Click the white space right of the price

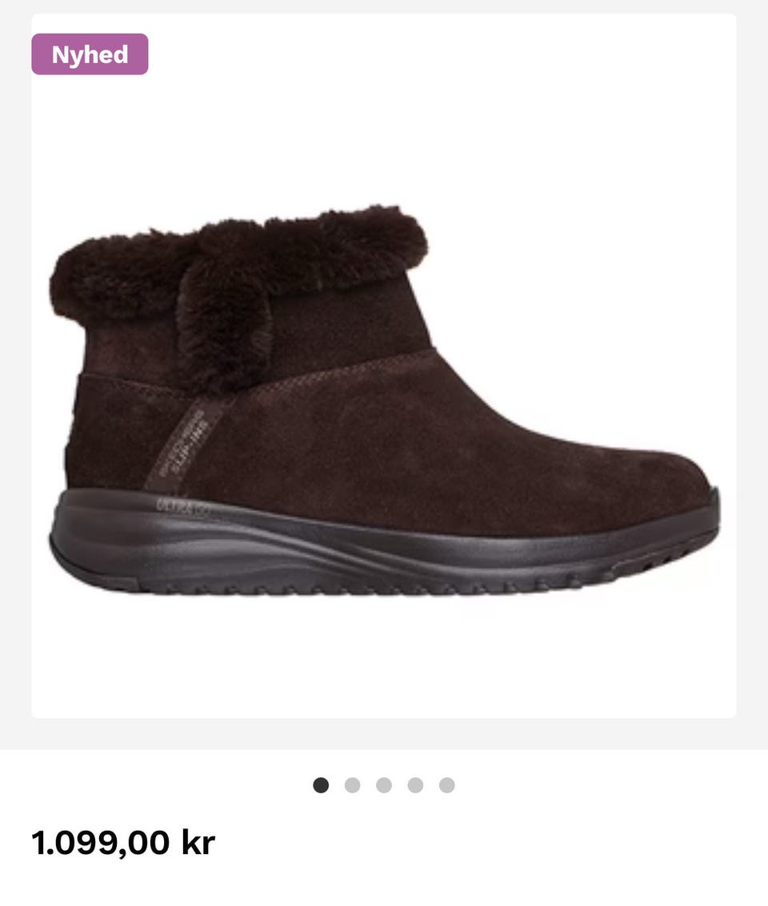pyautogui.click(x=491, y=843)
